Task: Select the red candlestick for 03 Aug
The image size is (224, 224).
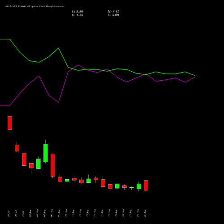Action: (x=31, y=166)
